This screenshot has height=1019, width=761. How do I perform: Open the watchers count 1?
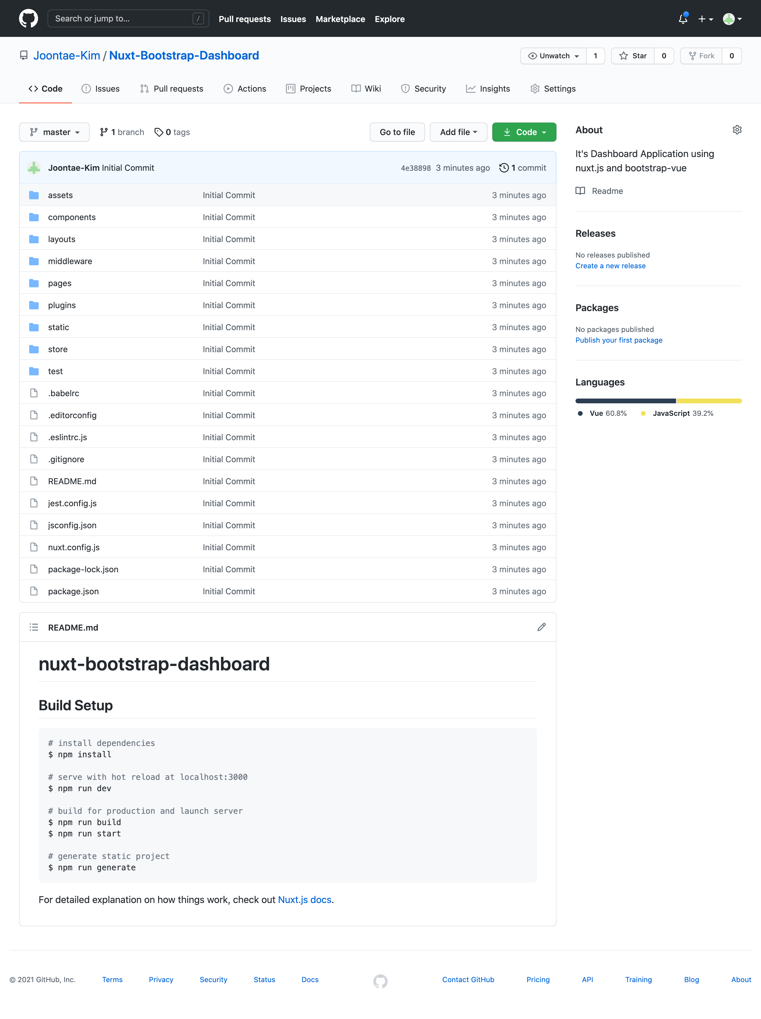coord(595,56)
